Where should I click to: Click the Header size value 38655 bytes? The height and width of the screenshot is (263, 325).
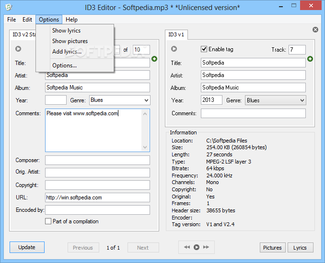click(x=221, y=210)
